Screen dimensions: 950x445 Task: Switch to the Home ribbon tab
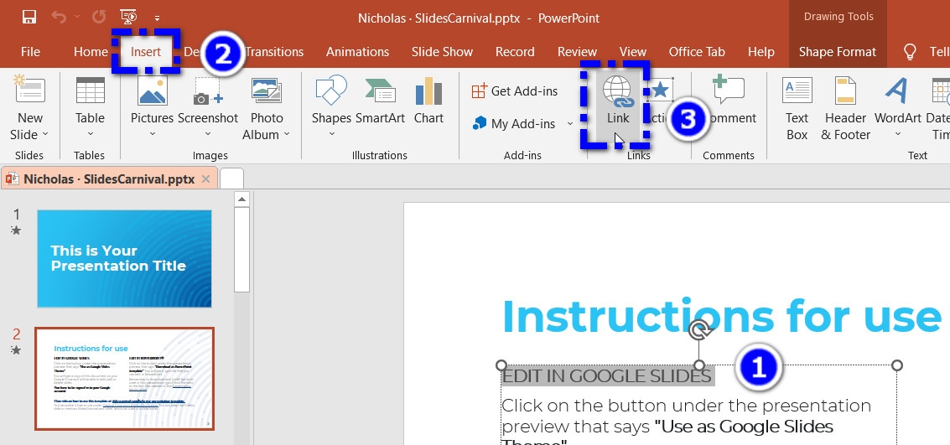tap(91, 51)
